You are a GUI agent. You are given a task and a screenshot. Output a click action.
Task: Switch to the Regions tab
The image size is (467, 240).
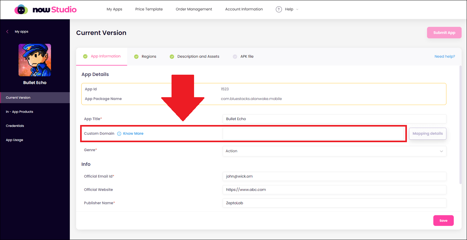(145, 57)
